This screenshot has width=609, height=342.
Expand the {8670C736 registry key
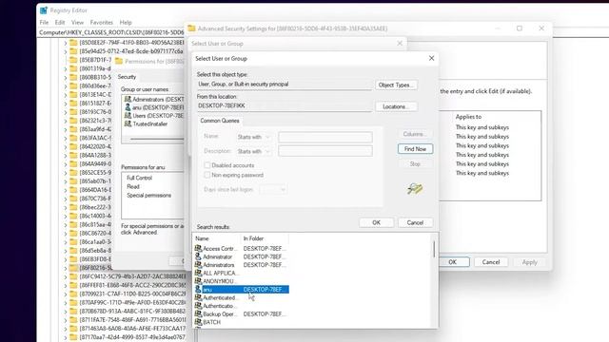(66, 199)
